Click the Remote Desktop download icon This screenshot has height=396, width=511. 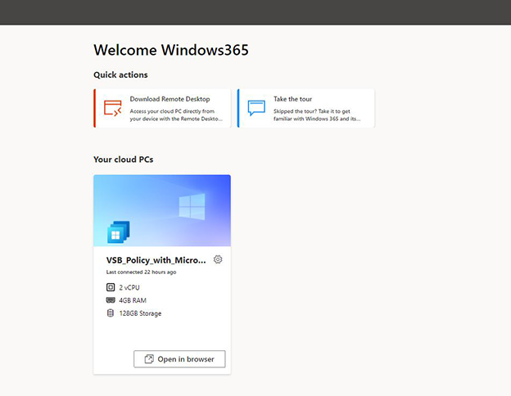(112, 108)
